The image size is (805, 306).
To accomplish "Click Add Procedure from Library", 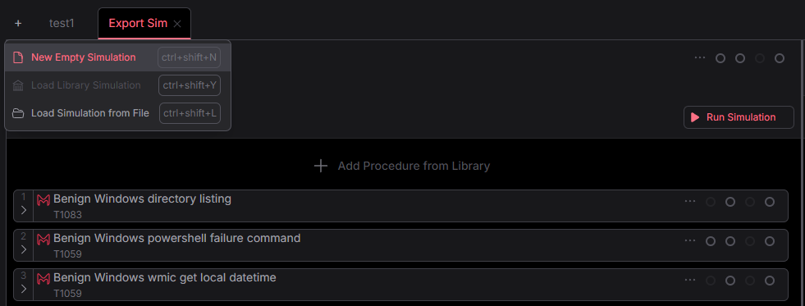I will coord(402,166).
